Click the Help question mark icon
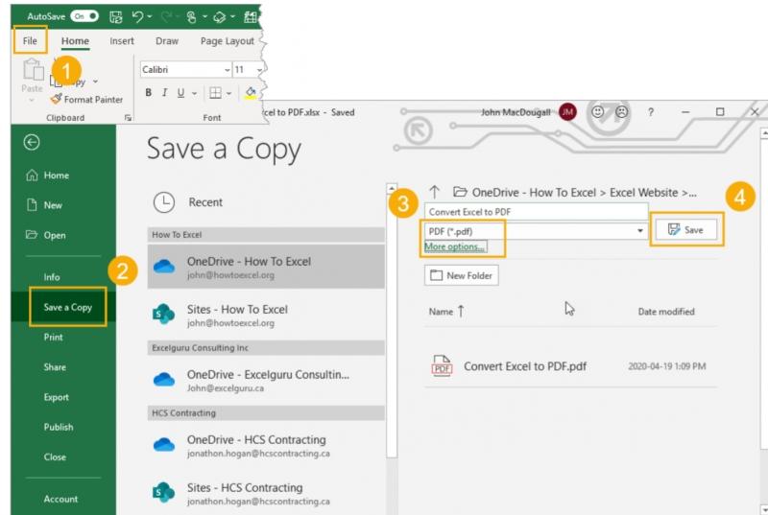This screenshot has width=768, height=515. 651,112
